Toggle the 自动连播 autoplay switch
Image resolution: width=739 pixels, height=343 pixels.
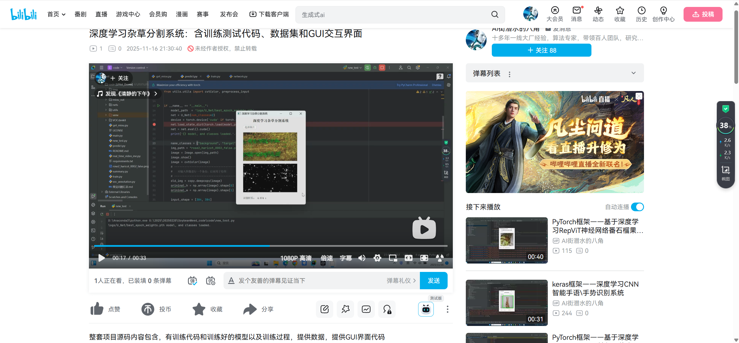tap(637, 207)
